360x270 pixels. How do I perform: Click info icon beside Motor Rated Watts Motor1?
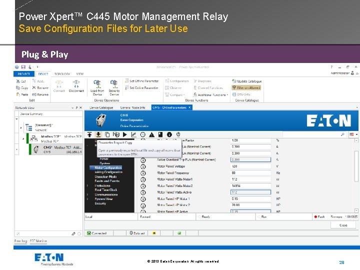[143, 179]
